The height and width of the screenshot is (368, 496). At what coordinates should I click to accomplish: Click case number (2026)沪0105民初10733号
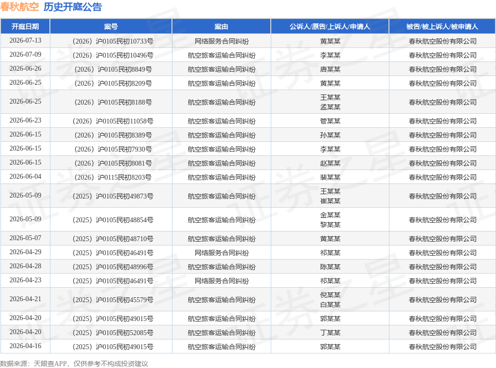tap(113, 42)
